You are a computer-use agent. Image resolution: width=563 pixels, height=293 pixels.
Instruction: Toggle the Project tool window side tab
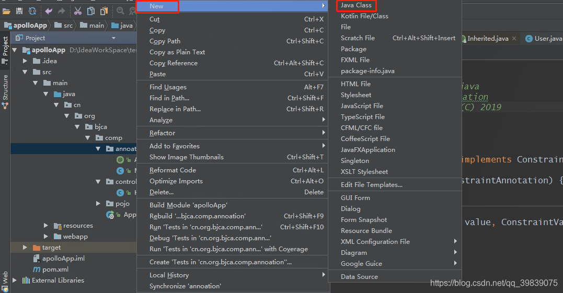click(x=5, y=50)
